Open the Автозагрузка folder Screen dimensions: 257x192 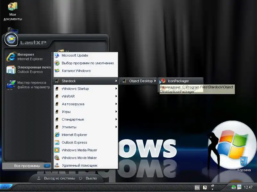(85, 104)
